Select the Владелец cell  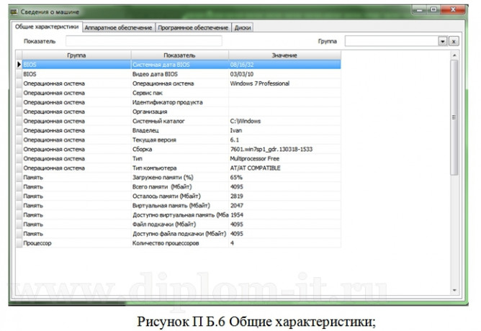tap(180, 130)
